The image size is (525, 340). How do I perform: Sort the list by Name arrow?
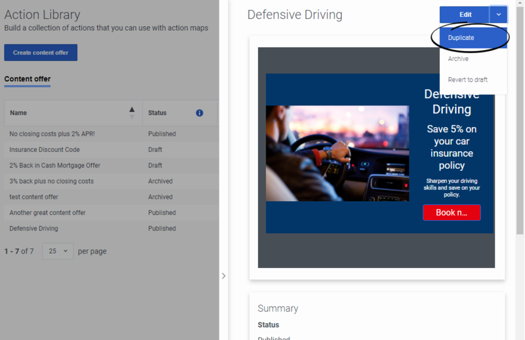(x=132, y=113)
